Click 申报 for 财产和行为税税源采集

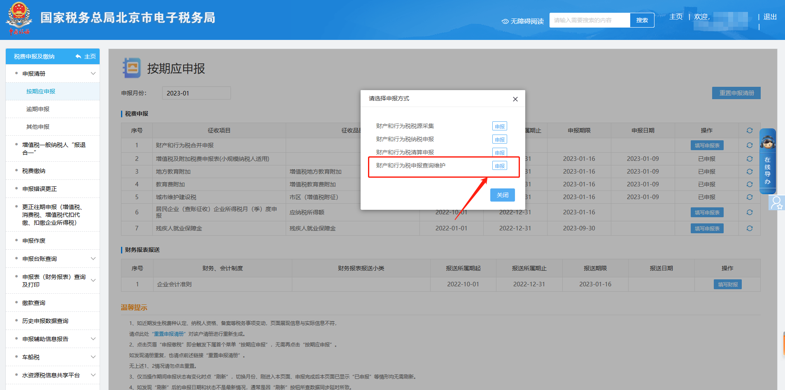click(x=500, y=126)
